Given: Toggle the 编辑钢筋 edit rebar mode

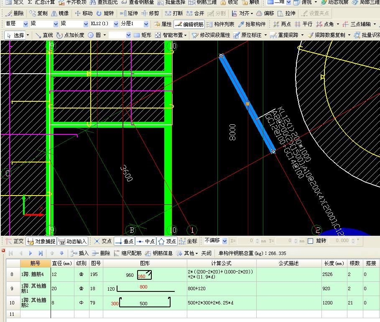Looking at the screenshot, I should tap(189, 24).
